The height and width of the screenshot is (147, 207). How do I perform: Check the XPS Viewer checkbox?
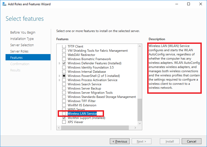(x=64, y=122)
